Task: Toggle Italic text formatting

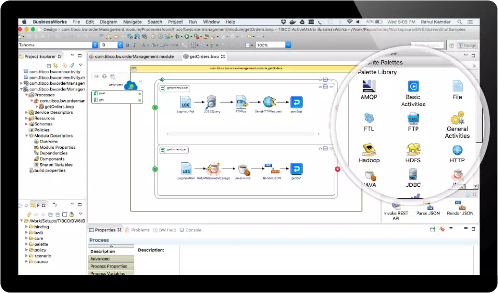Action: click(x=135, y=45)
